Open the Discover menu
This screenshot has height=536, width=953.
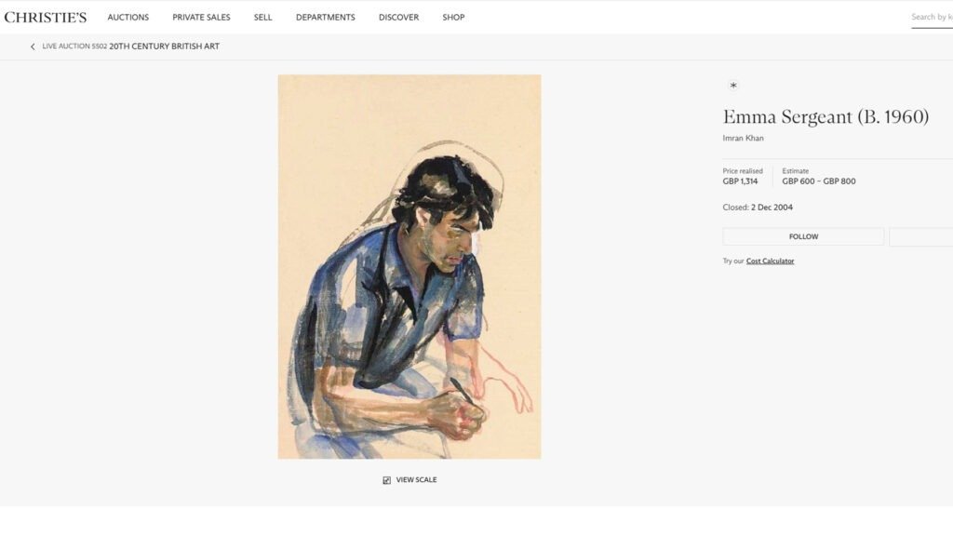[398, 18]
